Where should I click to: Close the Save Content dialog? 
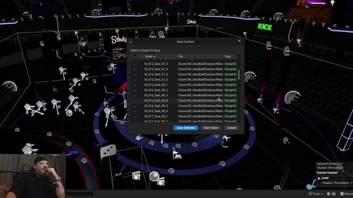(x=239, y=41)
